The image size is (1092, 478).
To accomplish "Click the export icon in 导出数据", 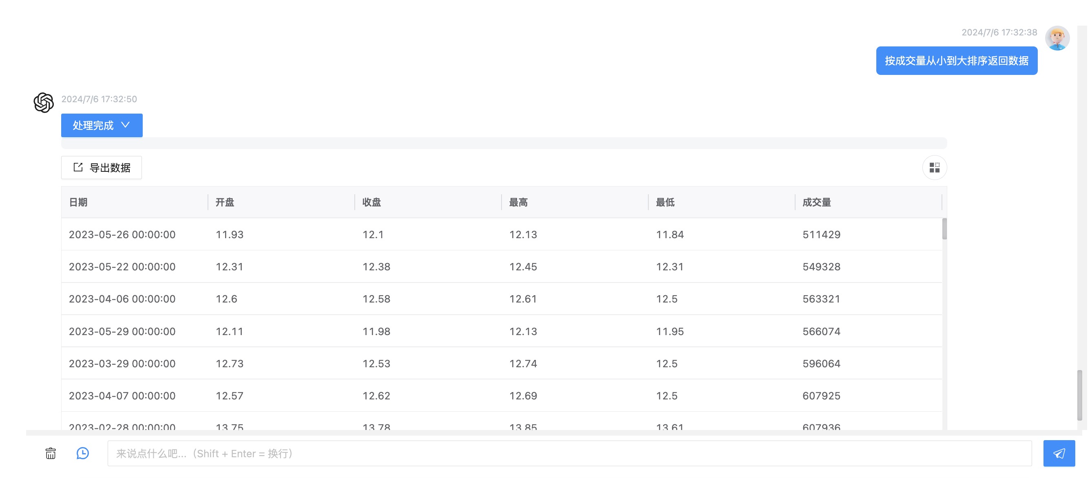I will coord(78,167).
